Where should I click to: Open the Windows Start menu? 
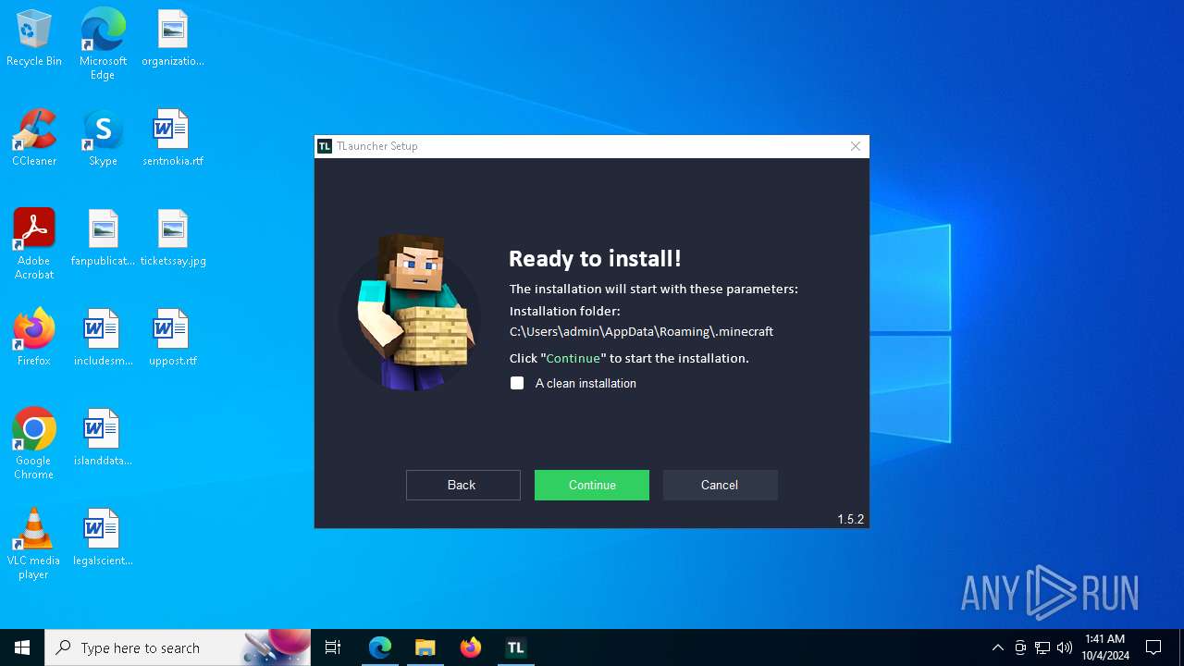22,647
